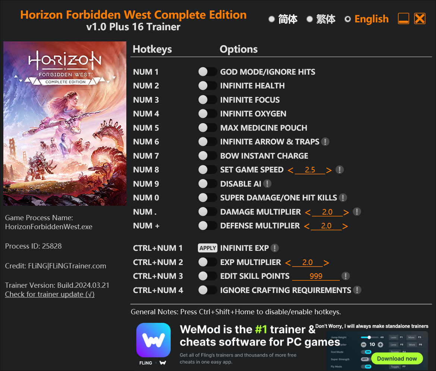Increase Defense Multiplier with right arrow
The height and width of the screenshot is (371, 436).
[x=345, y=226]
